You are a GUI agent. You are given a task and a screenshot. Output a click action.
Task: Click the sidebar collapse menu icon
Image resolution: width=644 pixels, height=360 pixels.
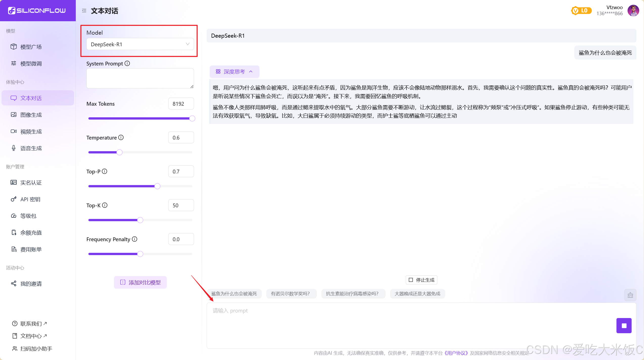pos(84,11)
